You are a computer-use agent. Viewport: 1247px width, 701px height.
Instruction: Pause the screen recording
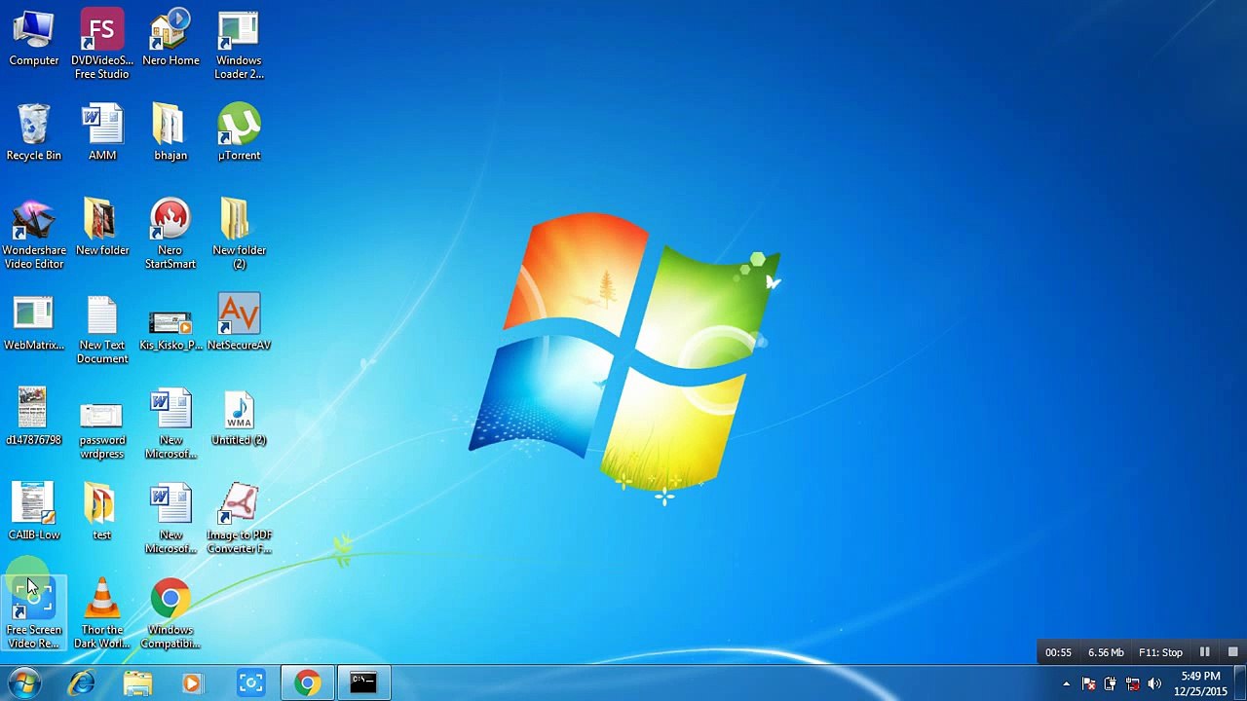click(1205, 652)
